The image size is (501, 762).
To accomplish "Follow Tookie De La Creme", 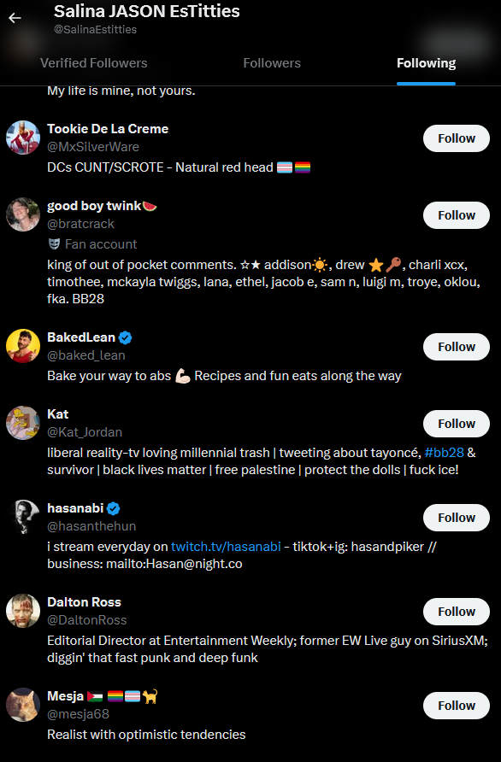I will (x=457, y=138).
